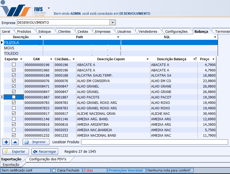Open the Empresa dropdown list
Screen dimensions: 230x174
point(112,22)
